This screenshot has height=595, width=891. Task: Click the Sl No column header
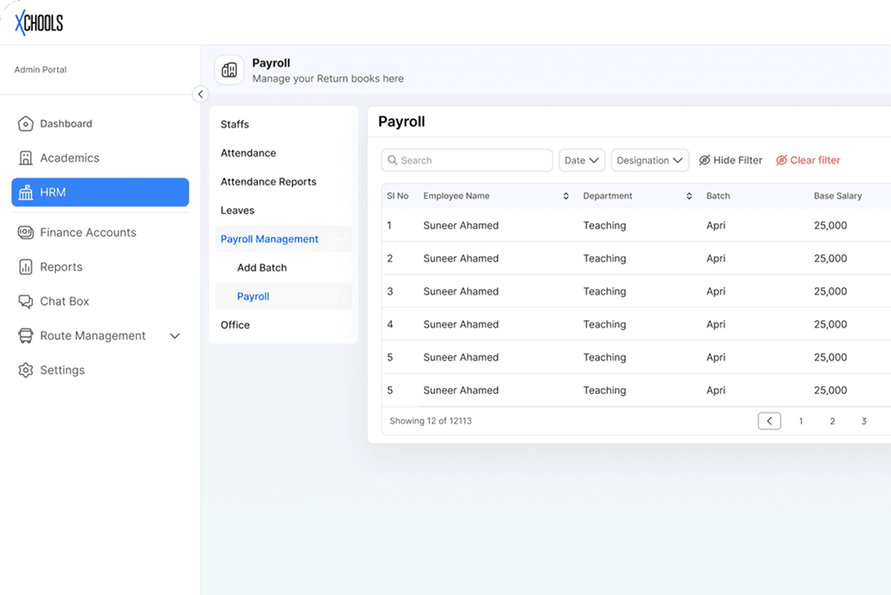pos(398,196)
